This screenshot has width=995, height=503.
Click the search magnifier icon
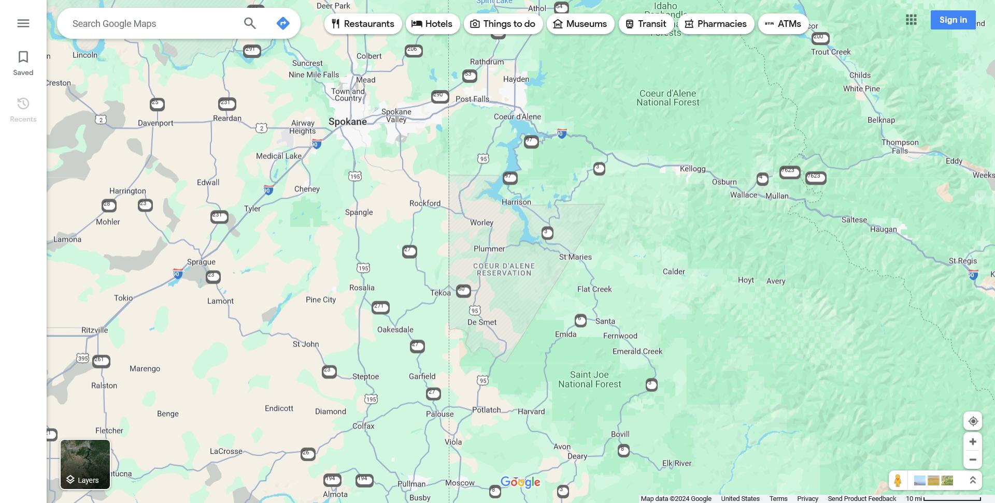tap(250, 23)
